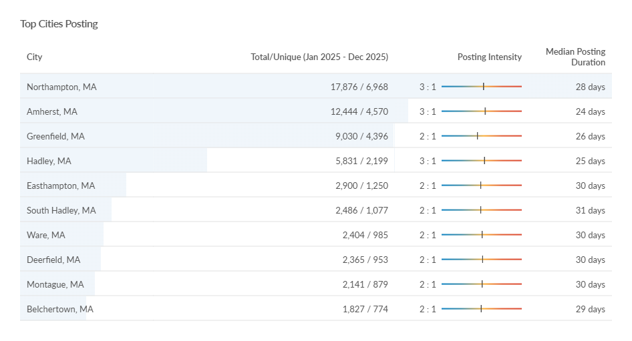Open Deerfield, MA entry
Image resolution: width=632 pixels, height=341 pixels.
tap(53, 260)
